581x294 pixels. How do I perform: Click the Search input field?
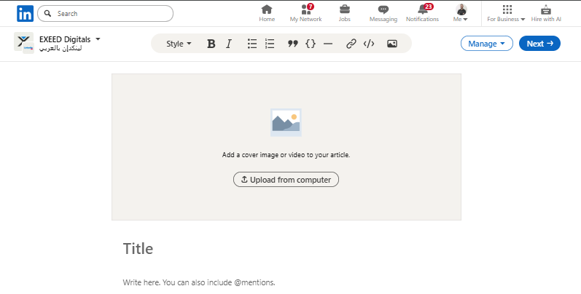point(105,14)
